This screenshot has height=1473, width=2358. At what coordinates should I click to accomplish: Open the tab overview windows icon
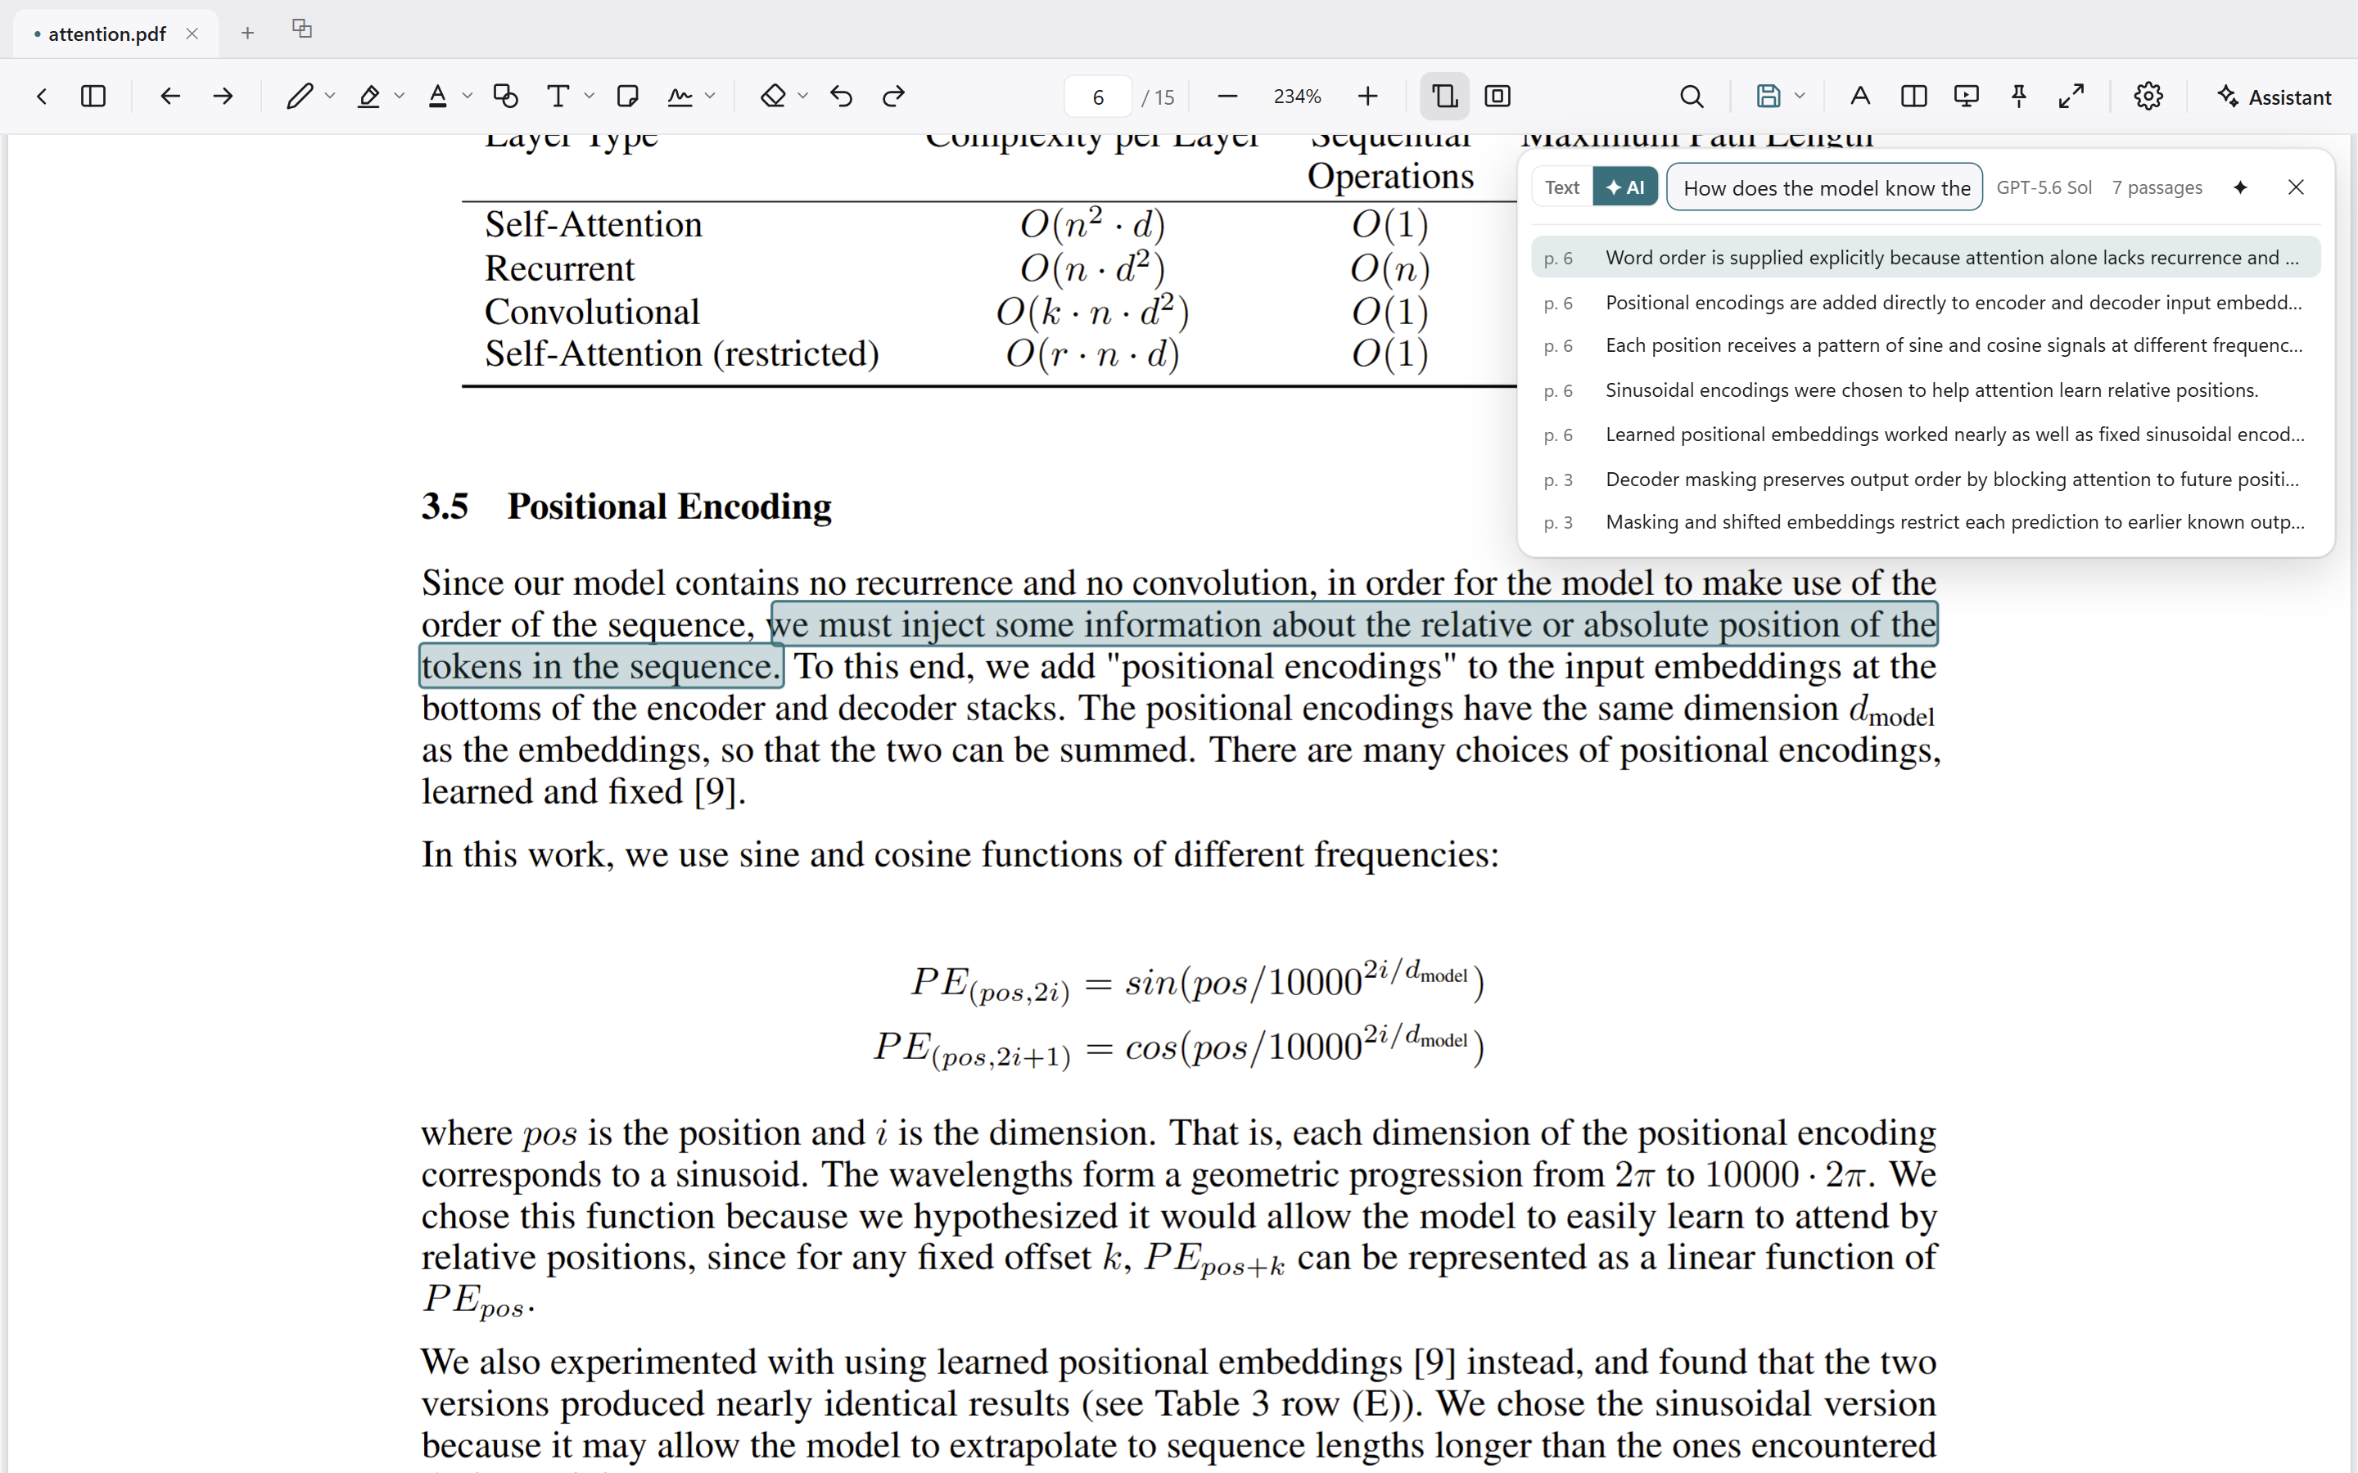pos(302,29)
